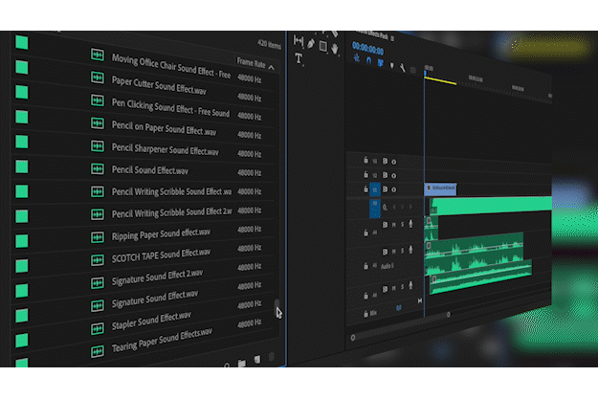Toggle timeline snap magnet
This screenshot has width=598, height=399.
click(x=370, y=60)
